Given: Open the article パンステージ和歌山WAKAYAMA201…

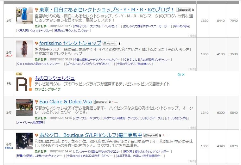Looking at the screenshot, I should coord(98,152).
